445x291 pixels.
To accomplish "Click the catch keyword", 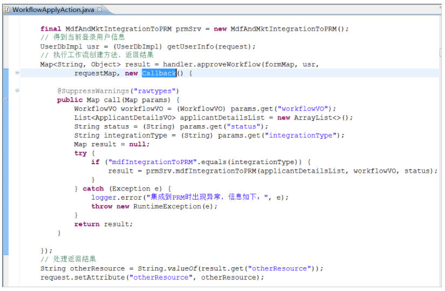I will pyautogui.click(x=93, y=189).
